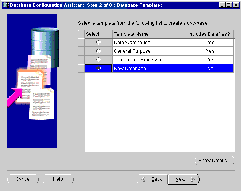Open Help for this wizard step
Viewport: 241px width, 191px height.
point(58,179)
